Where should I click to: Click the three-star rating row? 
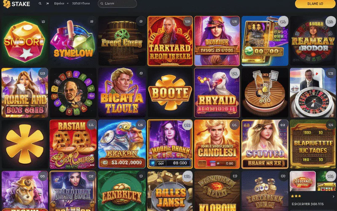[296, 196]
